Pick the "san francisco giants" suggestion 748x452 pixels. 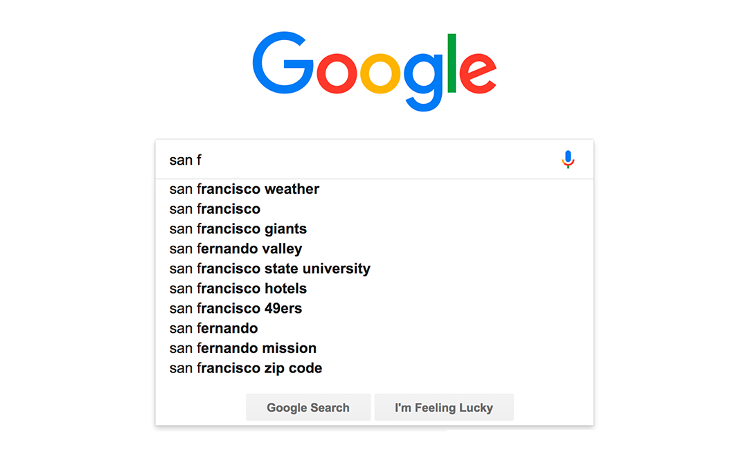click(x=238, y=229)
